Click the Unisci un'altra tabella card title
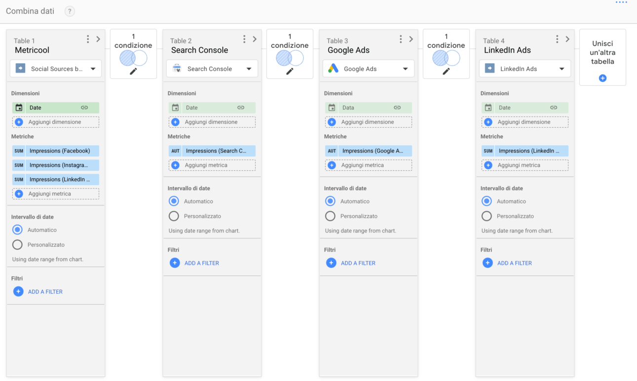Screen dimensions: 637x381 602,52
